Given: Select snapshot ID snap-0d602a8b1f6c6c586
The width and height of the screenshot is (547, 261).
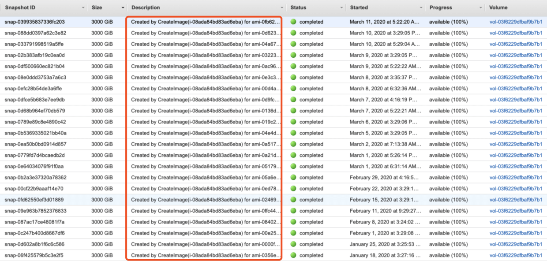Looking at the screenshot, I should coord(34,244).
